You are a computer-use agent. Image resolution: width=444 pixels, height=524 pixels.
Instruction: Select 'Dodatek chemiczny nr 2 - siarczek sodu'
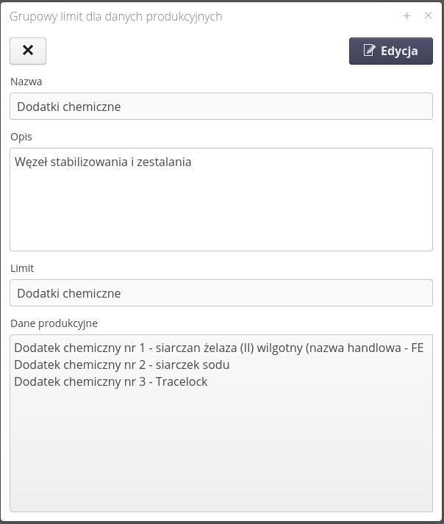coord(121,365)
